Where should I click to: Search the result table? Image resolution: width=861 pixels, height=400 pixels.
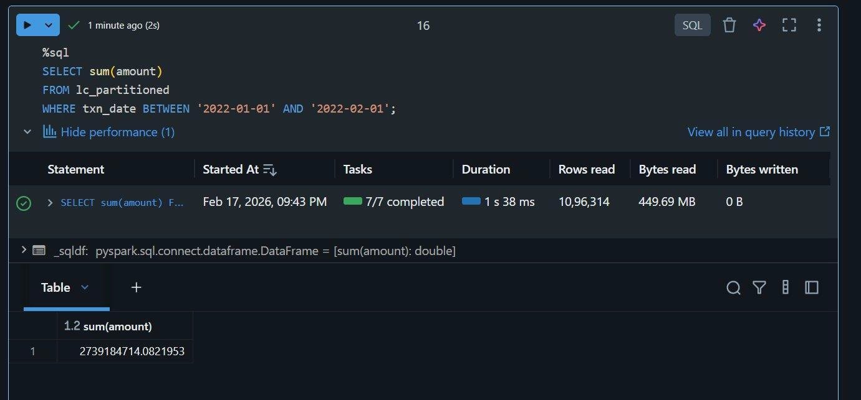click(734, 287)
